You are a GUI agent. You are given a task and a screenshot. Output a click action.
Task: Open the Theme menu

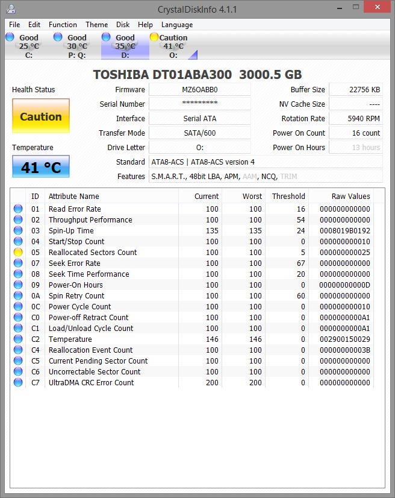click(x=96, y=25)
